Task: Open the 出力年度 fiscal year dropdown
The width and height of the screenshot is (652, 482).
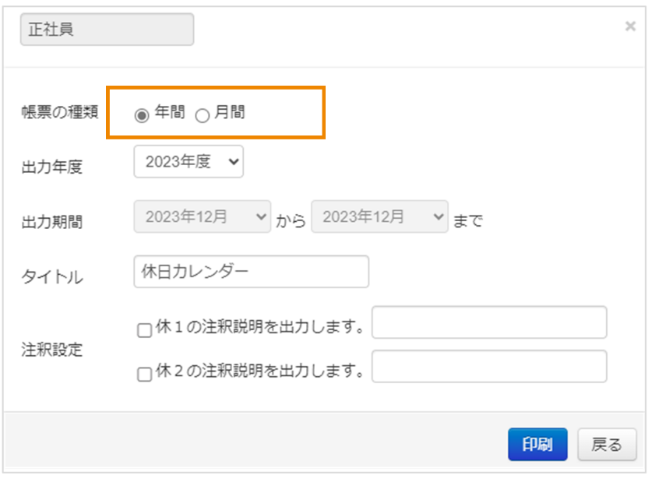Action: 189,161
